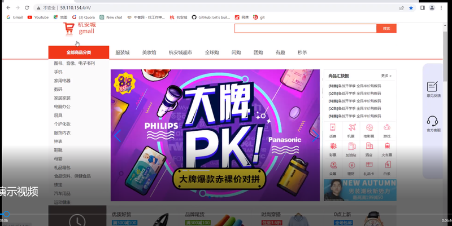This screenshot has height=226, width=452.
Task: Open the 彩票 lottery icon
Action: pos(333,149)
